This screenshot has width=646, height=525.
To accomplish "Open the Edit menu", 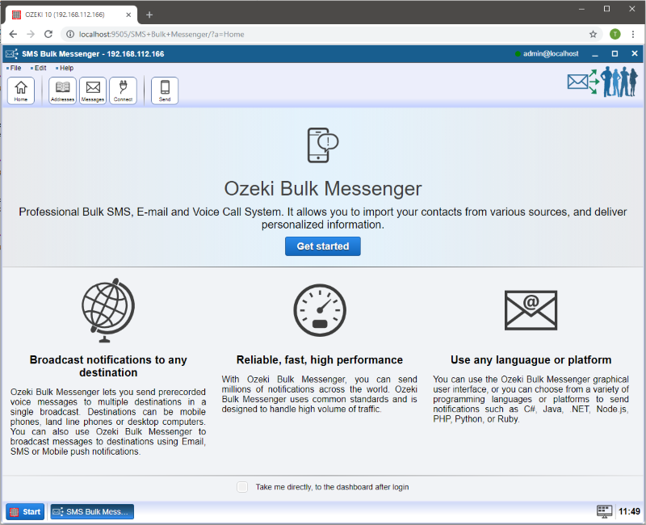I will pyautogui.click(x=40, y=68).
